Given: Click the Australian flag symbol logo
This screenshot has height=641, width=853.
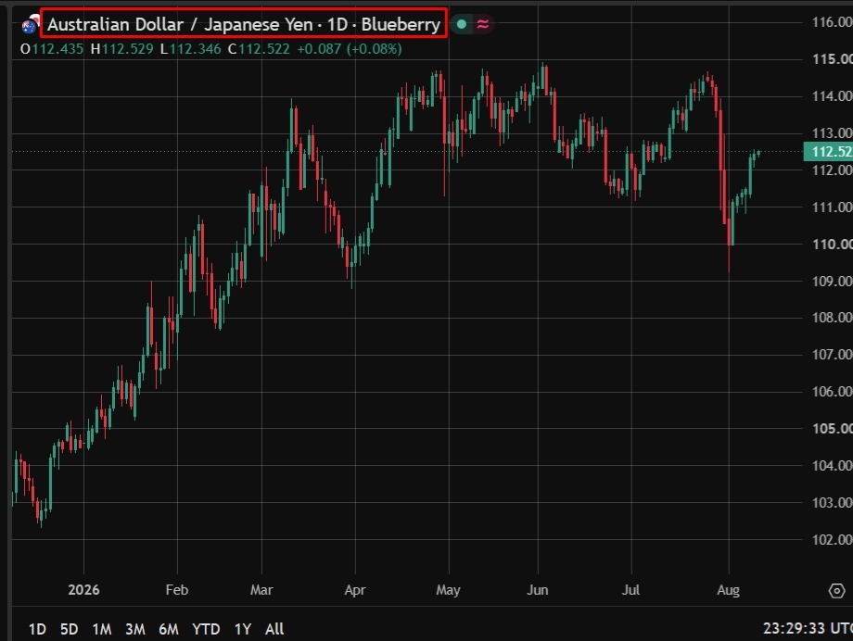Looking at the screenshot, I should pyautogui.click(x=29, y=26).
